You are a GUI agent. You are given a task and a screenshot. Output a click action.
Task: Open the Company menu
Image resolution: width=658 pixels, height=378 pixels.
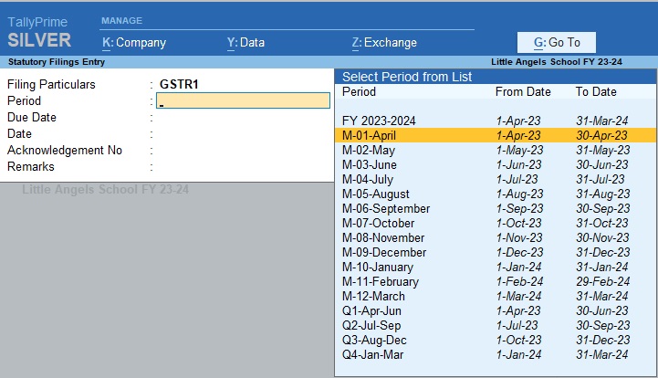point(135,42)
